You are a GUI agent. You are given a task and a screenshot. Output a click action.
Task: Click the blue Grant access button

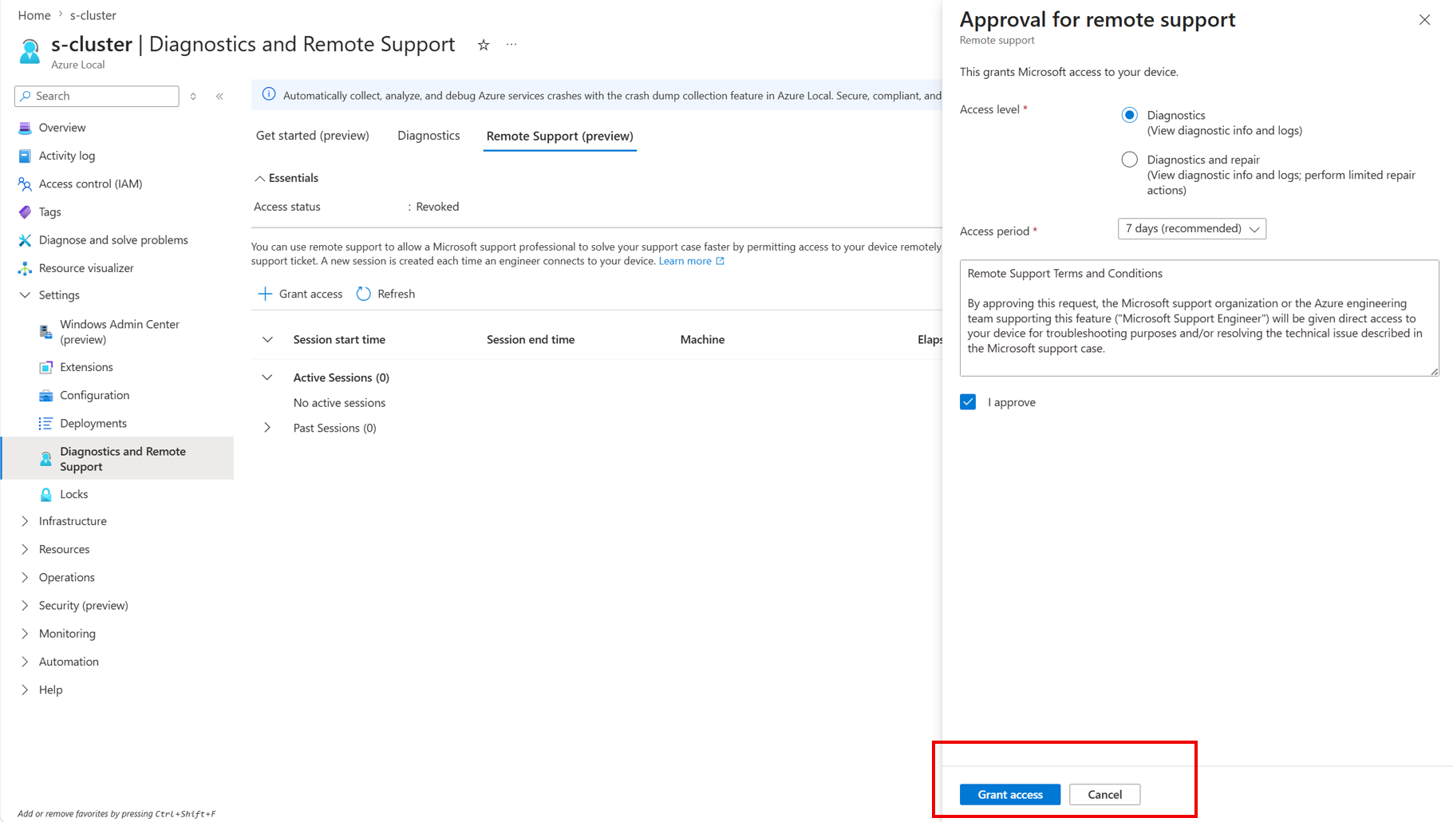[x=1010, y=795]
